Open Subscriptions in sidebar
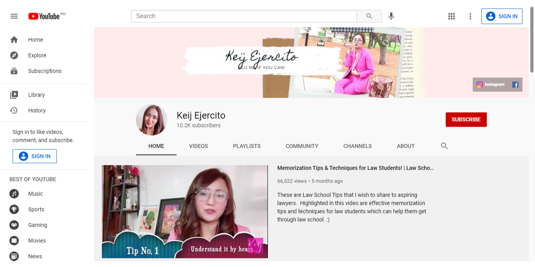535x267 pixels. tap(45, 71)
